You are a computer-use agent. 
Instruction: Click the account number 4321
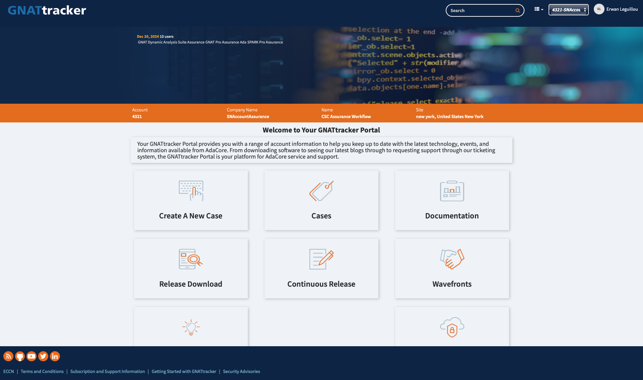tap(137, 117)
